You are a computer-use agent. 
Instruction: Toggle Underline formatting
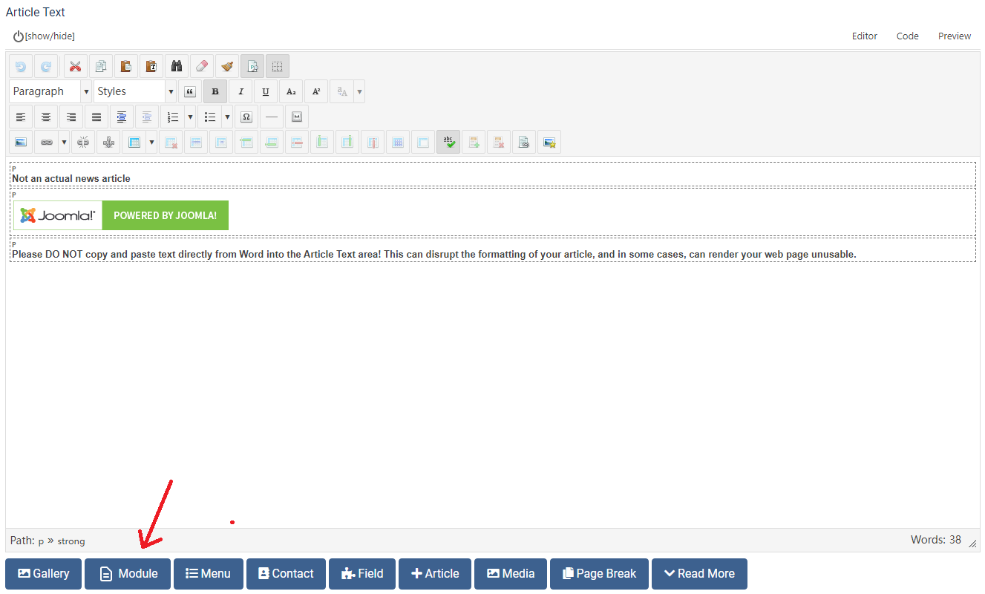coord(266,92)
